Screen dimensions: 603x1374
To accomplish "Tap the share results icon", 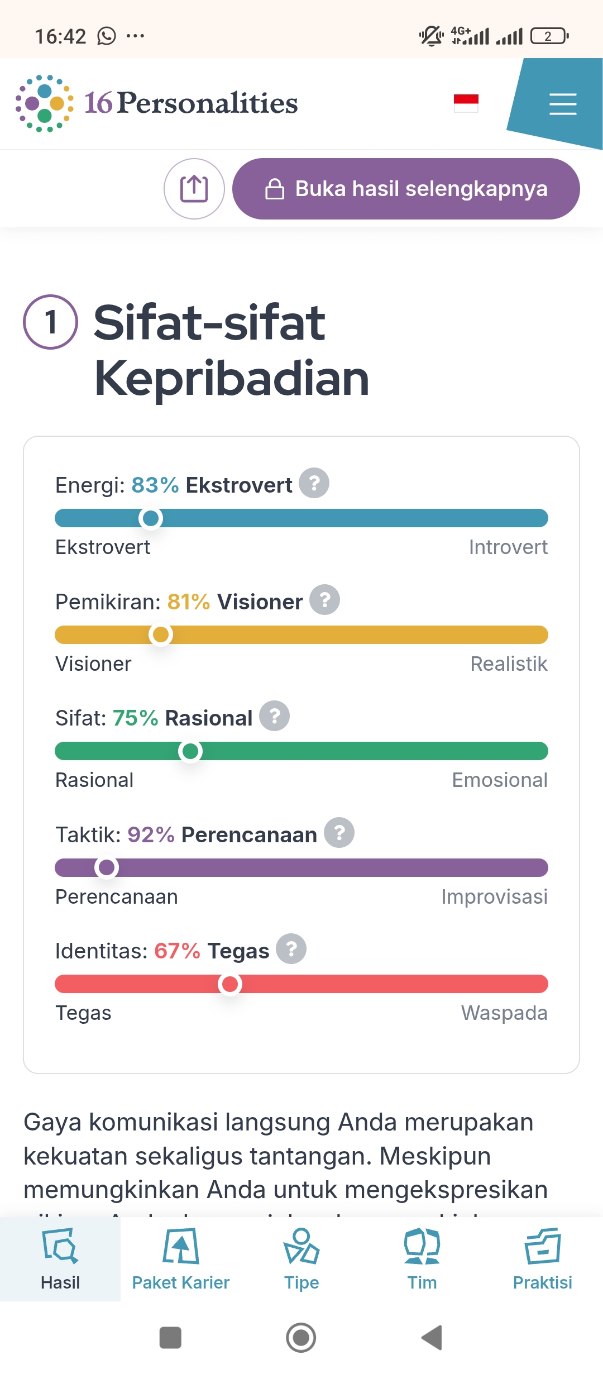I will (x=194, y=189).
